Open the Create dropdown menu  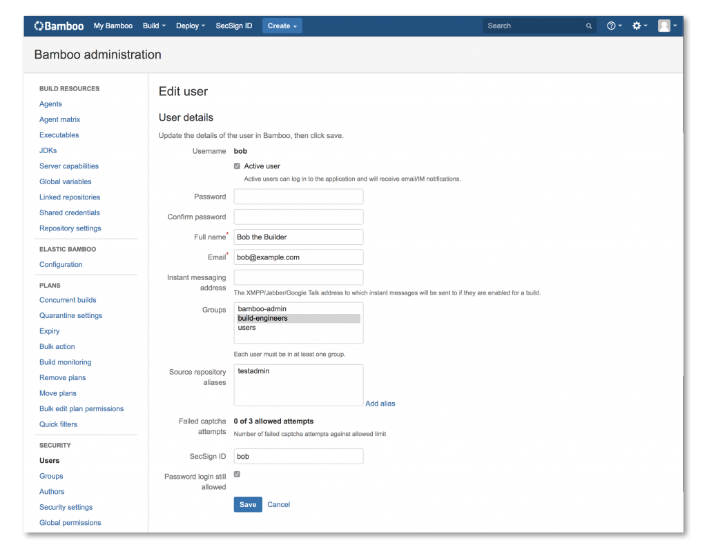pos(282,26)
